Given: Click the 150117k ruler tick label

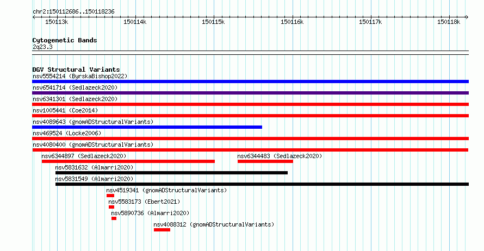Looking at the screenshot, I should (370, 22).
